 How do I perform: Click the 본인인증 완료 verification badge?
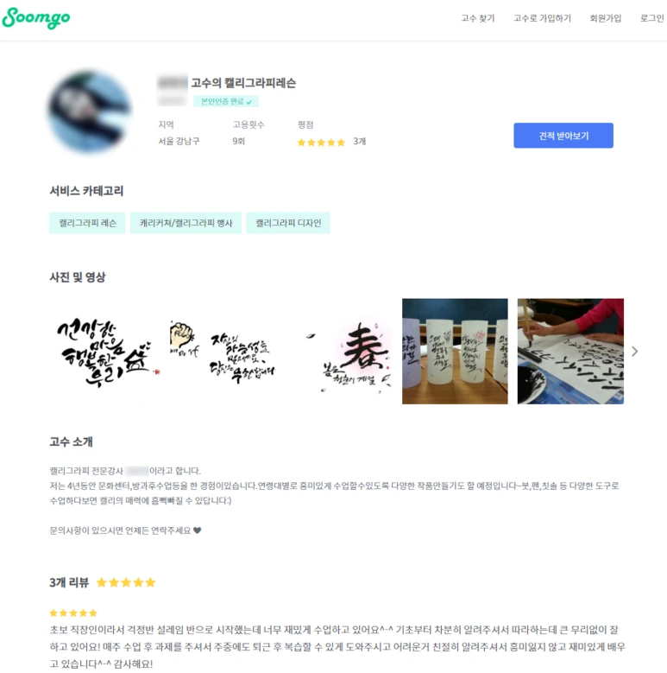(226, 101)
